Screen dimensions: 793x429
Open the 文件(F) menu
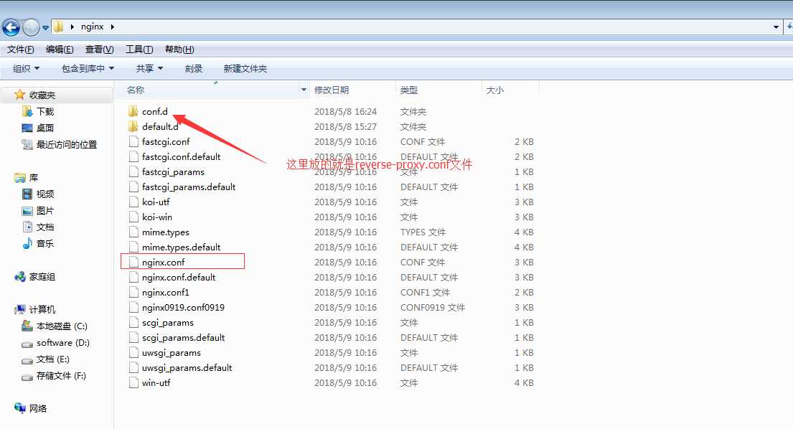20,49
